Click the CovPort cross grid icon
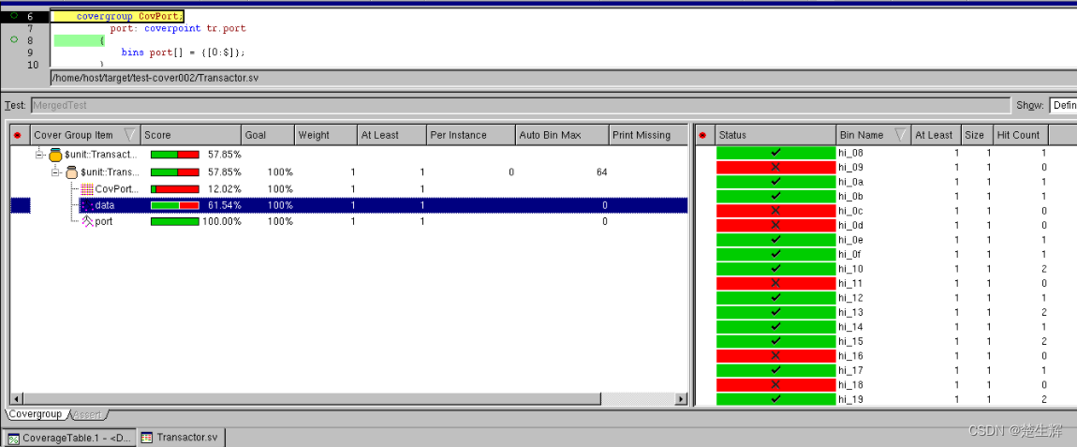The height and width of the screenshot is (447, 1077). coord(87,189)
